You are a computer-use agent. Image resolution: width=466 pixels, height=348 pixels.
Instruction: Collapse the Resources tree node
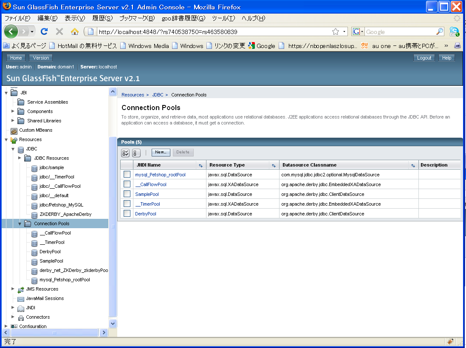tap(6, 140)
